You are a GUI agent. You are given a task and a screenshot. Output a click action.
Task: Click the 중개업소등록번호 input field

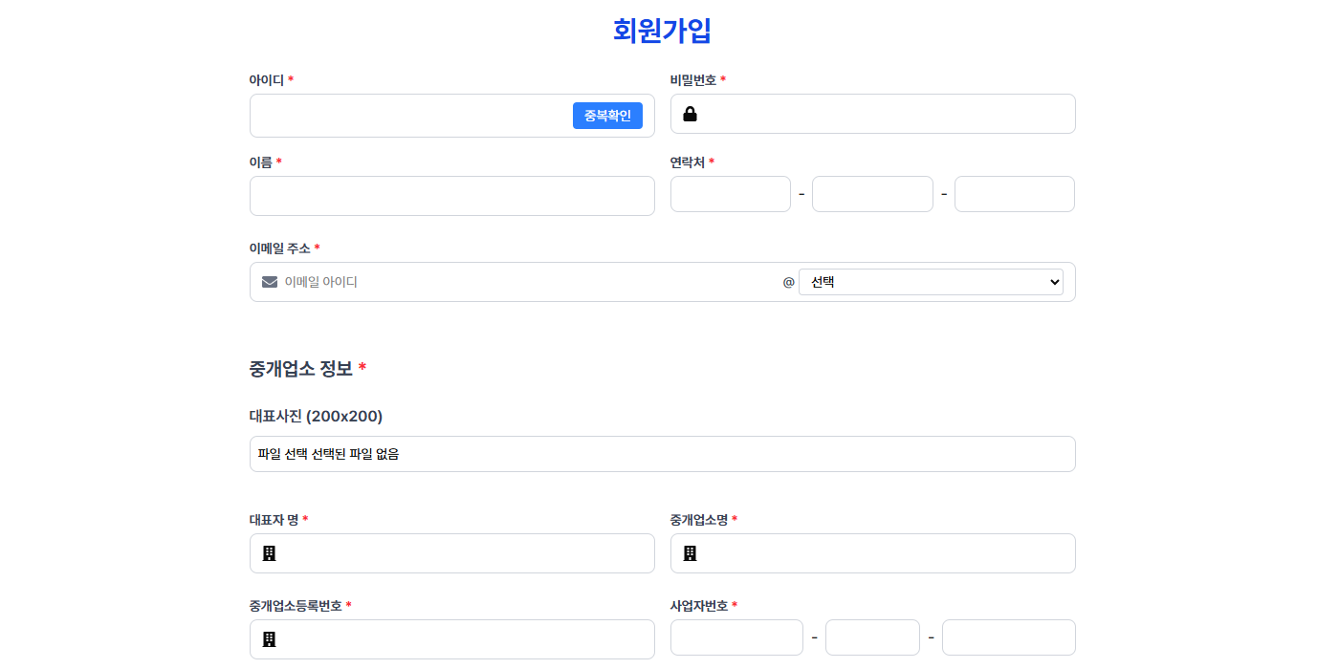[464, 639]
